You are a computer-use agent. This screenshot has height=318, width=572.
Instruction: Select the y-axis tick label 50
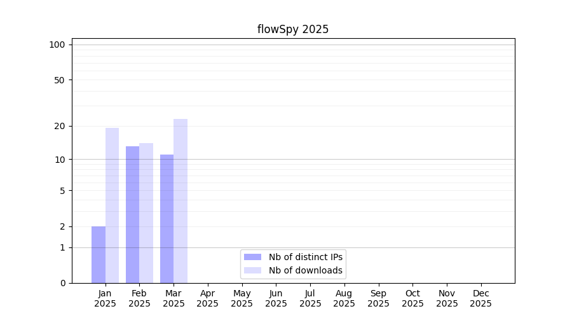(x=60, y=80)
